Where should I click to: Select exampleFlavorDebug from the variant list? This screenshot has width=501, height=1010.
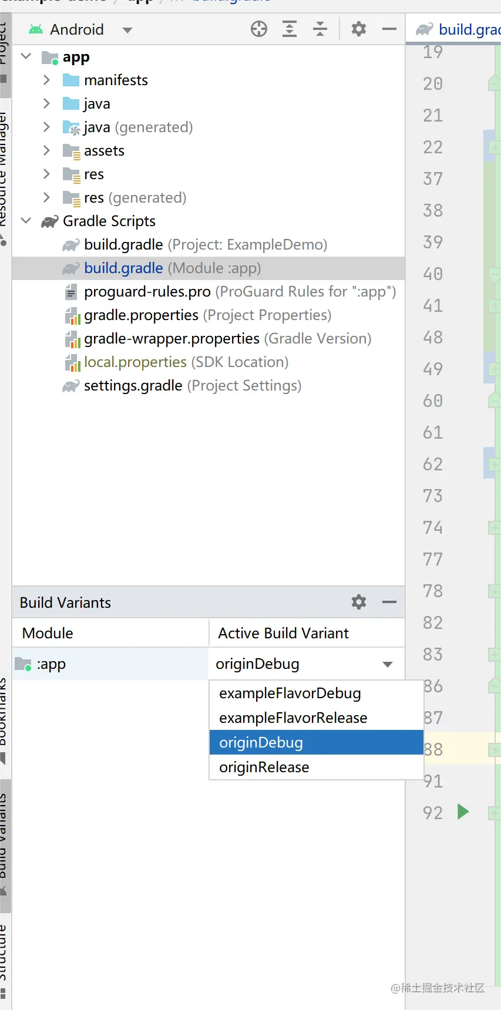290,693
